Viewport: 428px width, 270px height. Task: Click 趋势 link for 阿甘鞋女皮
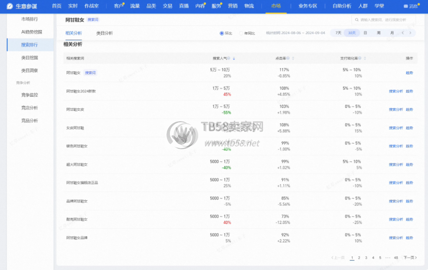click(409, 110)
